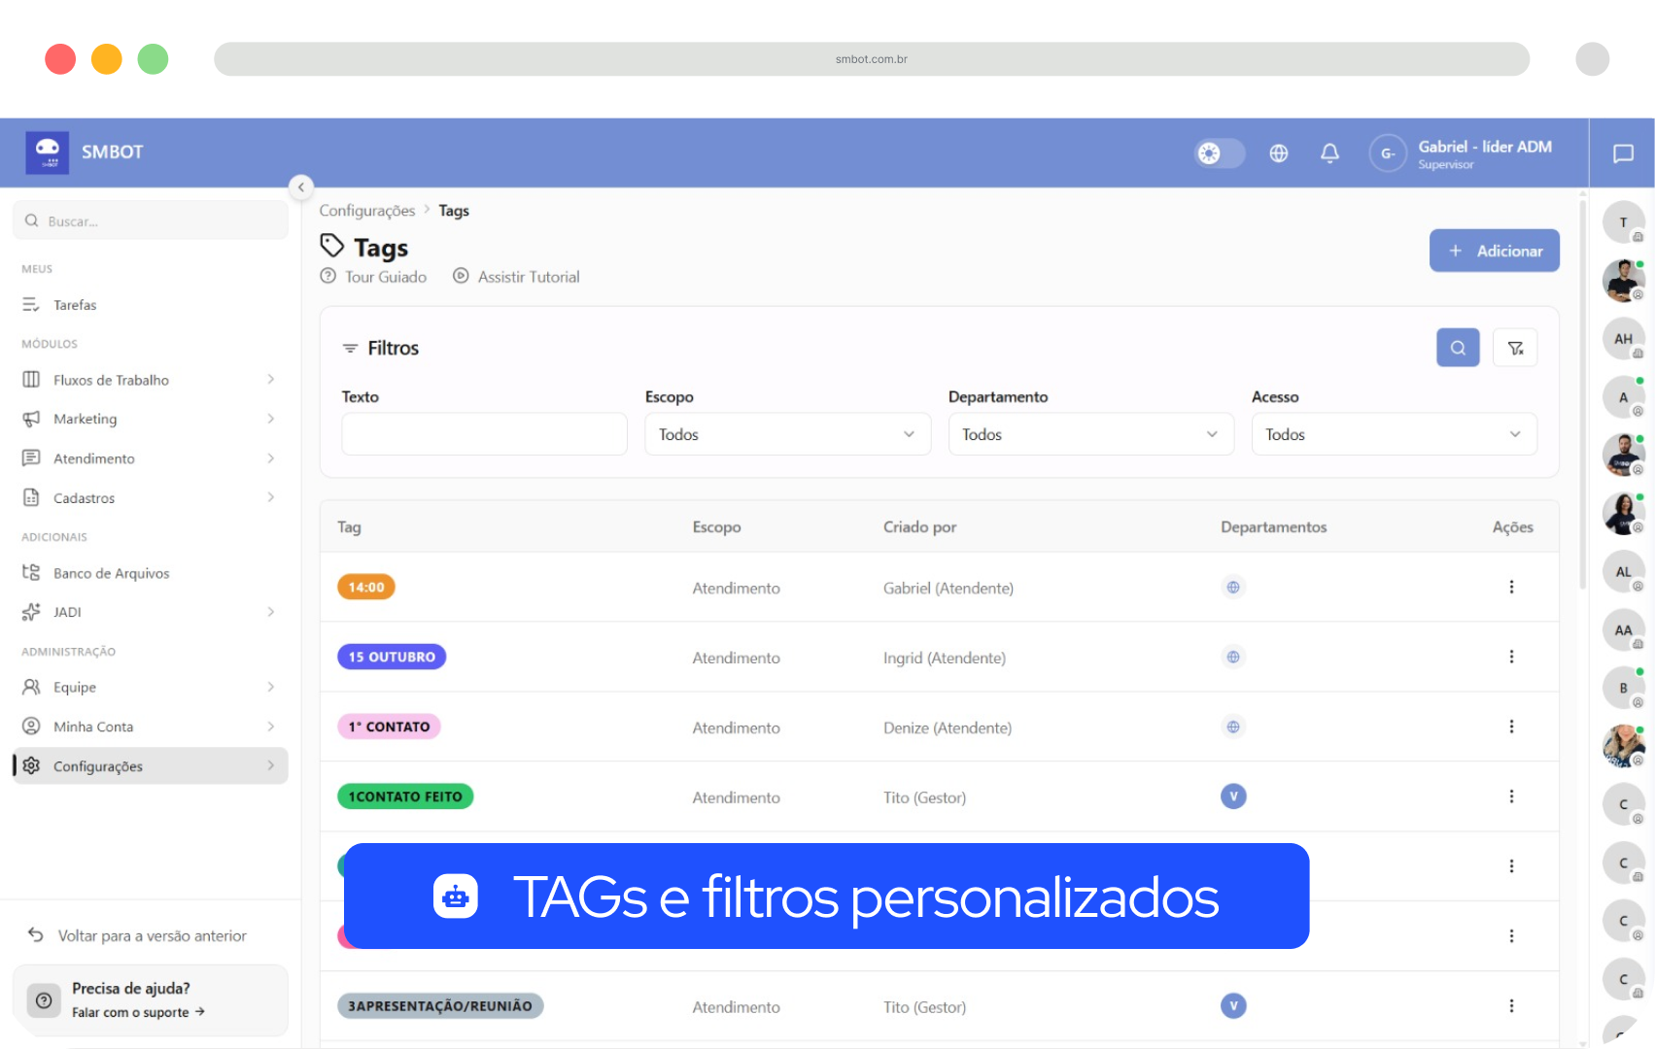Open actions menu for 3APRESENTAÇÃO/REUNIÃO tag
The width and height of the screenshot is (1655, 1049).
click(x=1511, y=1006)
